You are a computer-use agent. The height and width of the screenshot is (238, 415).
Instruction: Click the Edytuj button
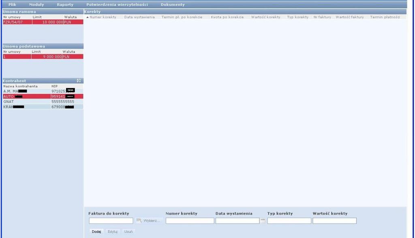pyautogui.click(x=113, y=232)
